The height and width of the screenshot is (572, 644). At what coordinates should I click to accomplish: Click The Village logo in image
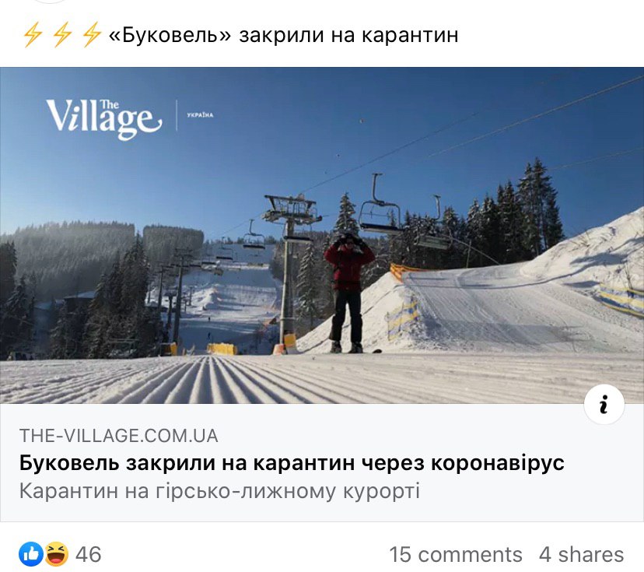pyautogui.click(x=104, y=119)
